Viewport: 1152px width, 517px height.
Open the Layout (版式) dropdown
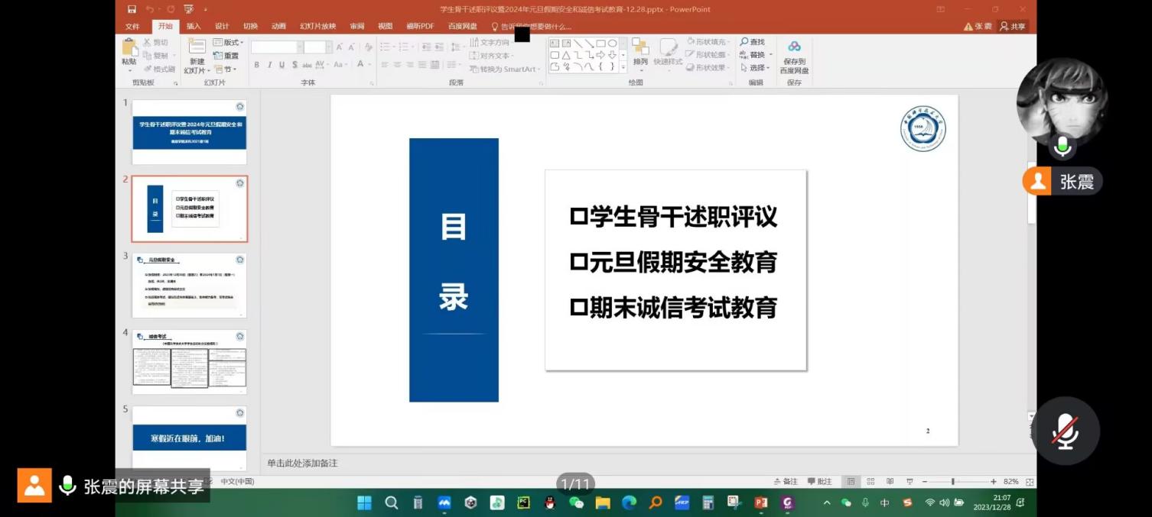[x=227, y=42]
